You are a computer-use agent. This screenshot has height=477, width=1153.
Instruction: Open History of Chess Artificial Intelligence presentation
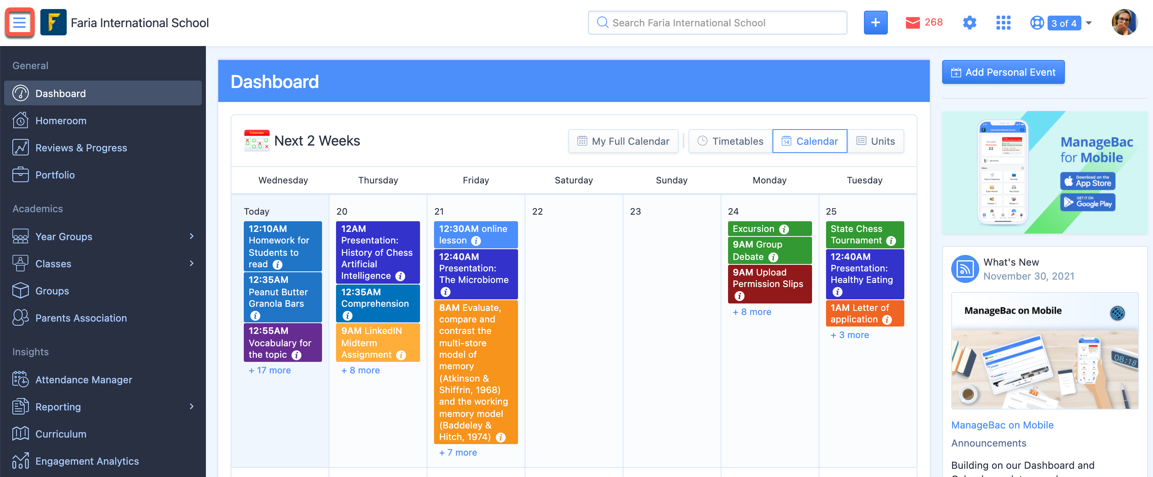pyautogui.click(x=378, y=252)
